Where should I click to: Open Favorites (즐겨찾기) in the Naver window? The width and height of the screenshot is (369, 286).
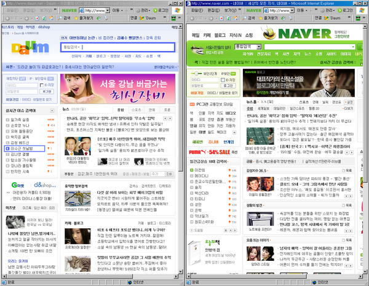pyautogui.click(x=268, y=18)
